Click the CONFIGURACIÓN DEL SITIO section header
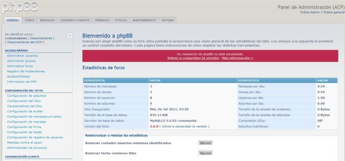 (24, 91)
